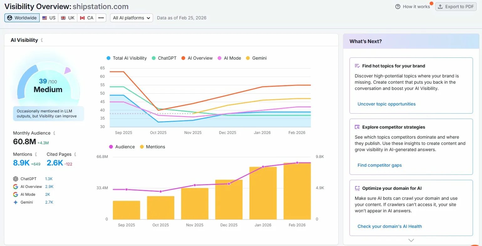Click Uncover topic opportunities link

pos(386,104)
